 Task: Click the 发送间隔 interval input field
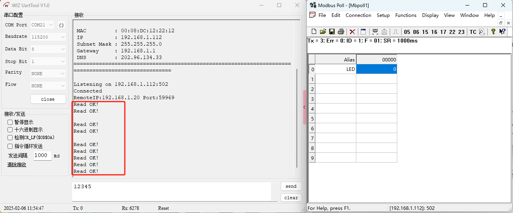click(42, 156)
